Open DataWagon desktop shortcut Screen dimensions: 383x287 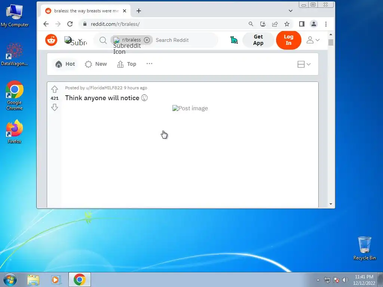(15, 55)
